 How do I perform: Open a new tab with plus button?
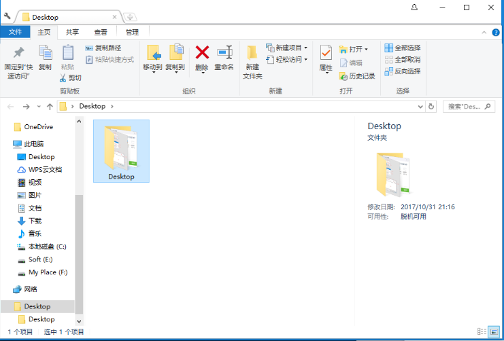pyautogui.click(x=130, y=17)
